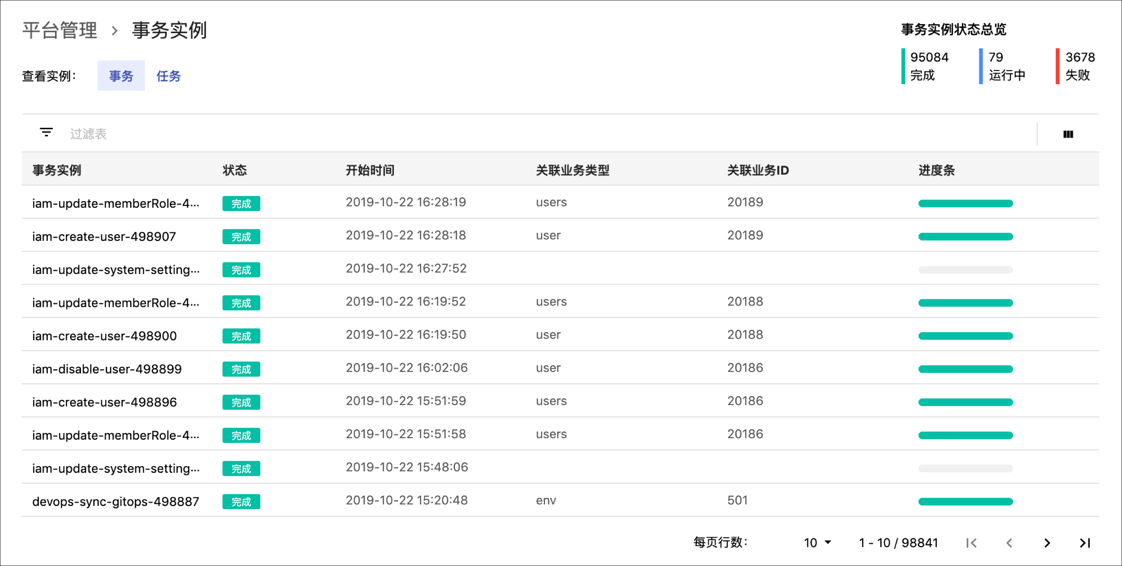Open instance iam-create-user-498907

click(104, 237)
